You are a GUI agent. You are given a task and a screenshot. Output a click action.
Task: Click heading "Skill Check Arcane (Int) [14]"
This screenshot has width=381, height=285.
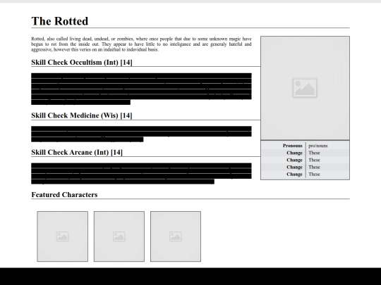(77, 152)
